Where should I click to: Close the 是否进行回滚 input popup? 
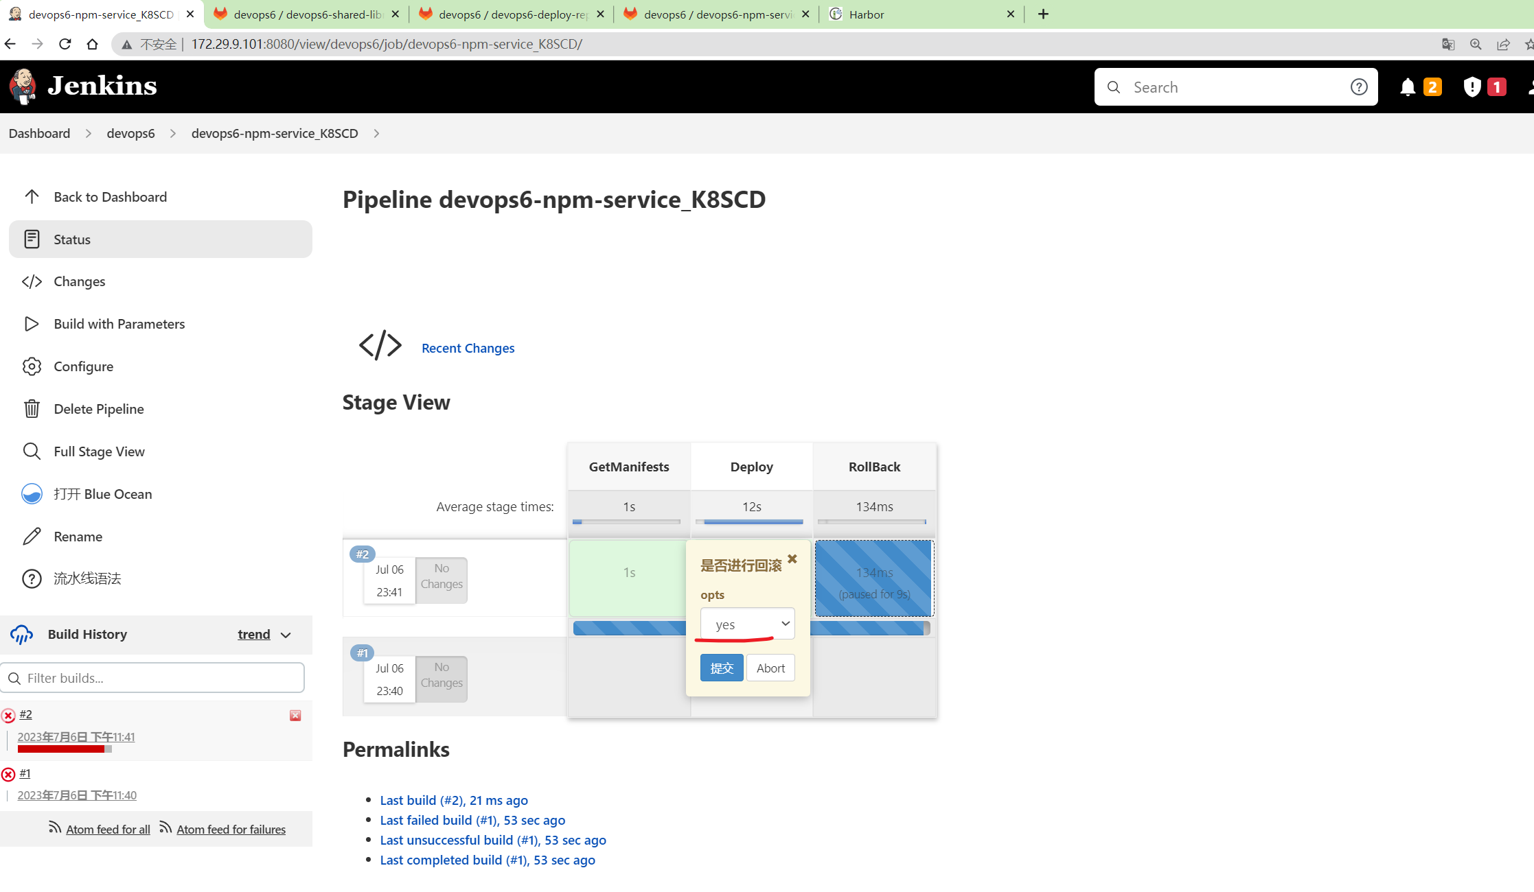coord(792,559)
